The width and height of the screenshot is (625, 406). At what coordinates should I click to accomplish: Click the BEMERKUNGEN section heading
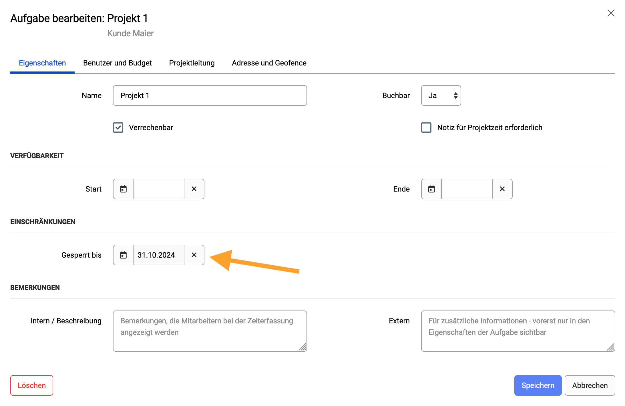[x=35, y=288]
